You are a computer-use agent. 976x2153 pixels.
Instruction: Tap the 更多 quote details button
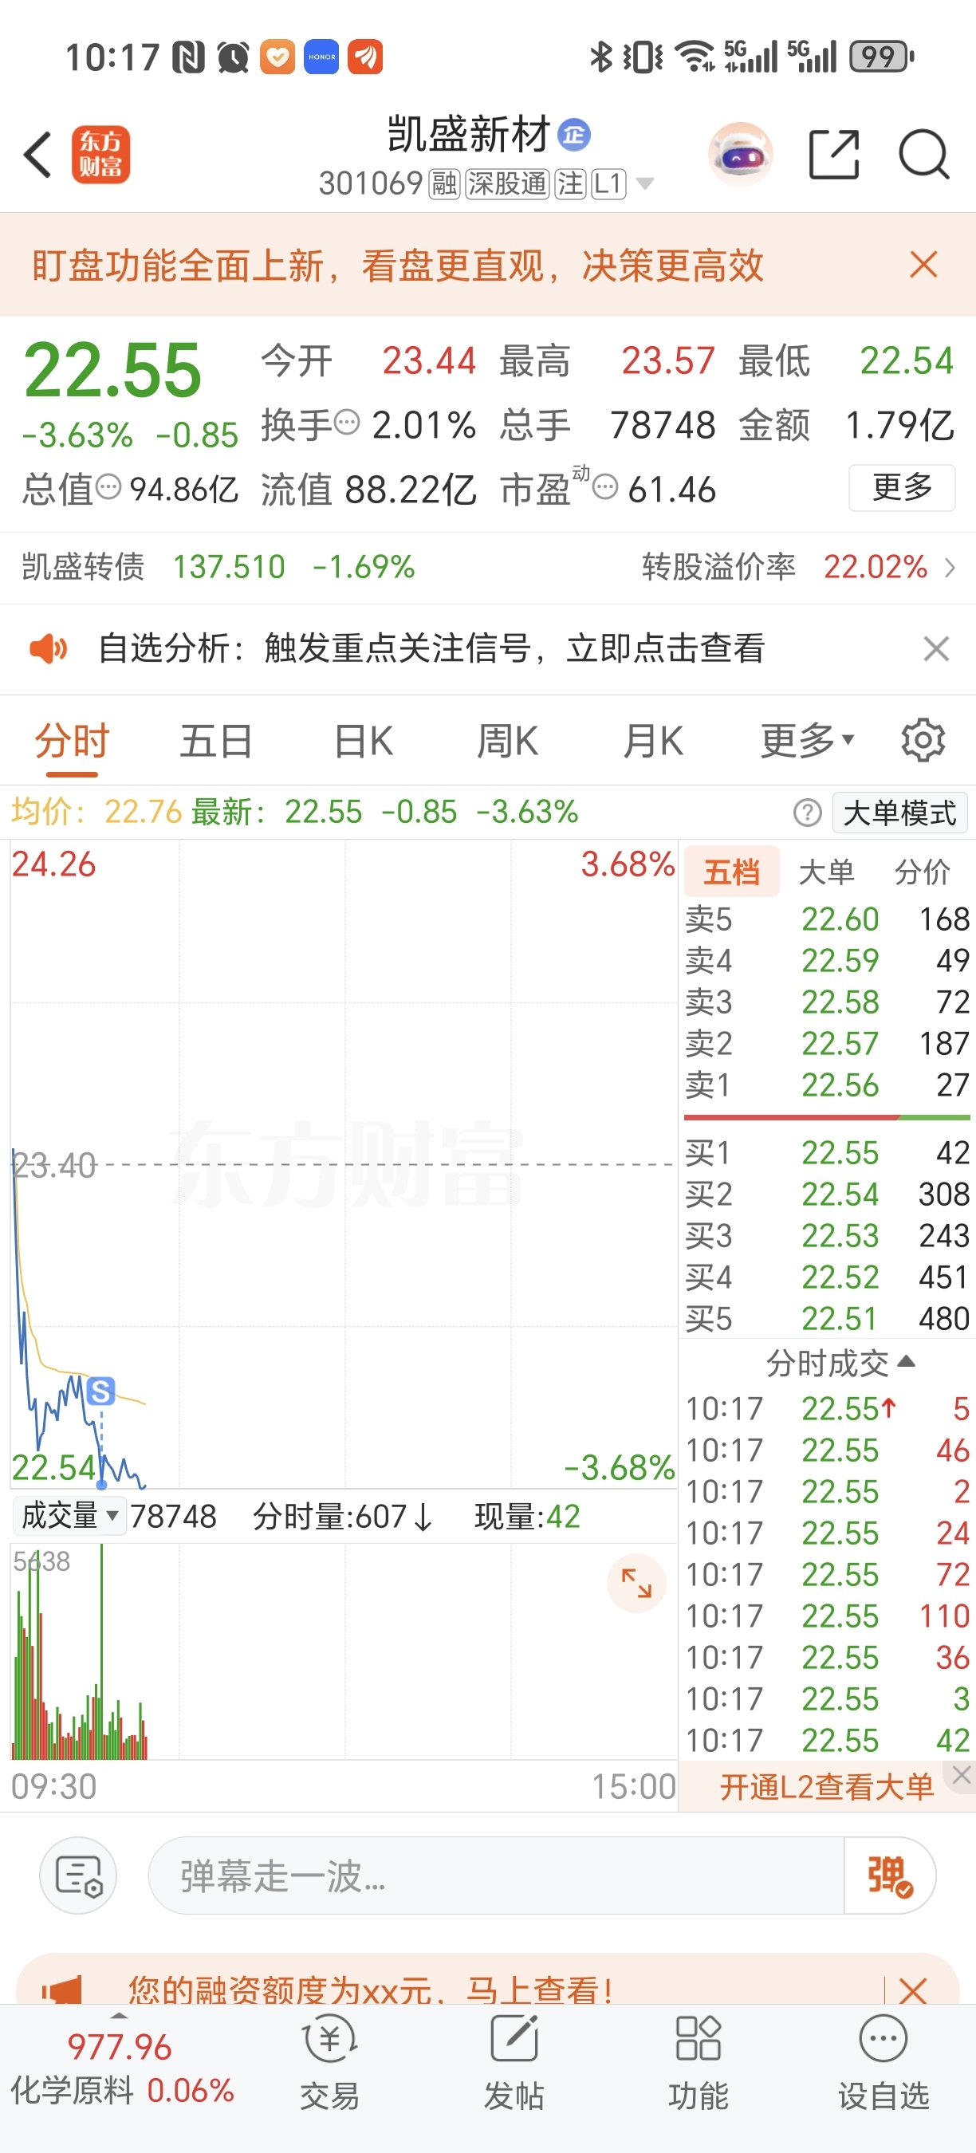click(902, 486)
